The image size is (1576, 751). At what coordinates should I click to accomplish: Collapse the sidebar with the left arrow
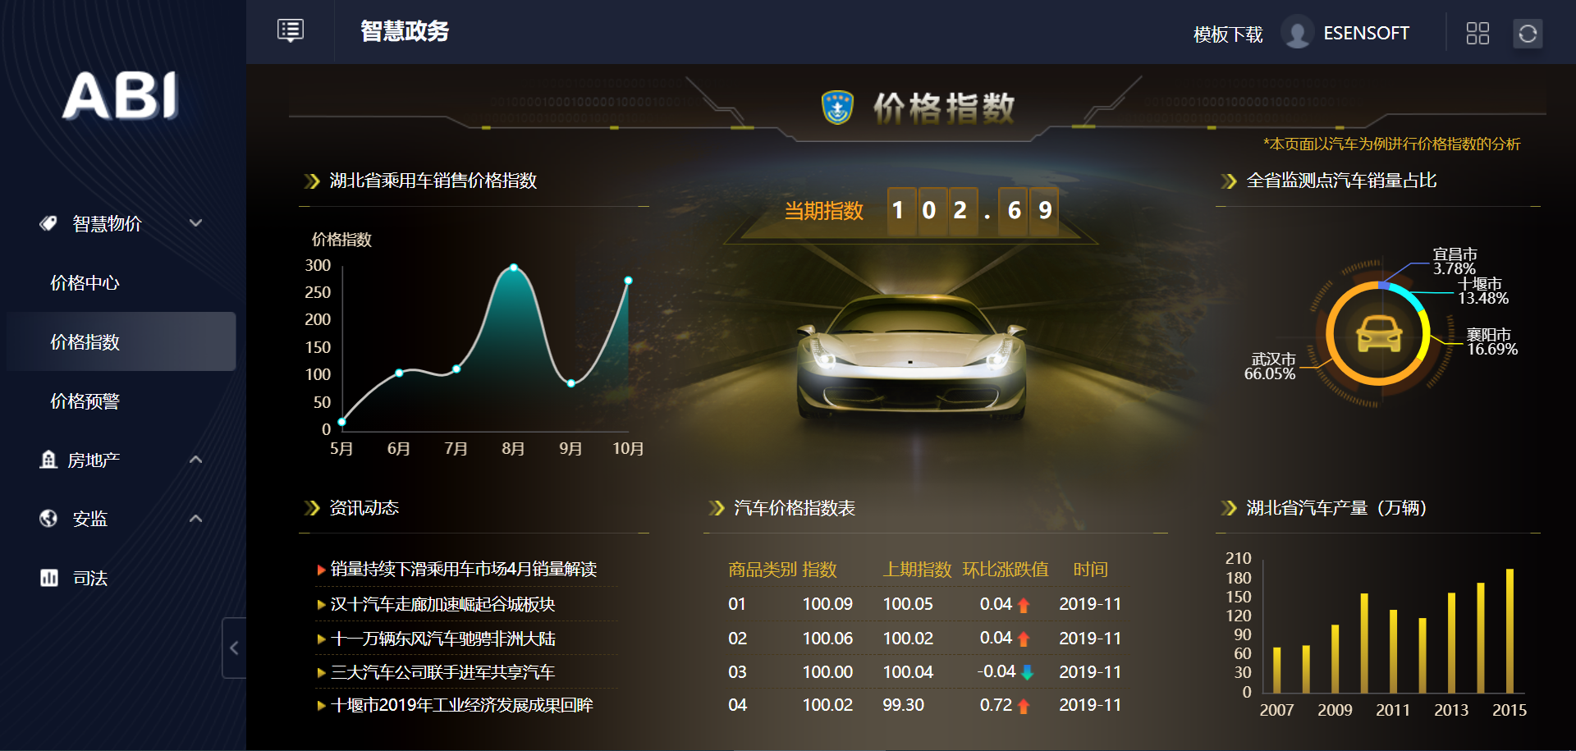click(x=234, y=648)
